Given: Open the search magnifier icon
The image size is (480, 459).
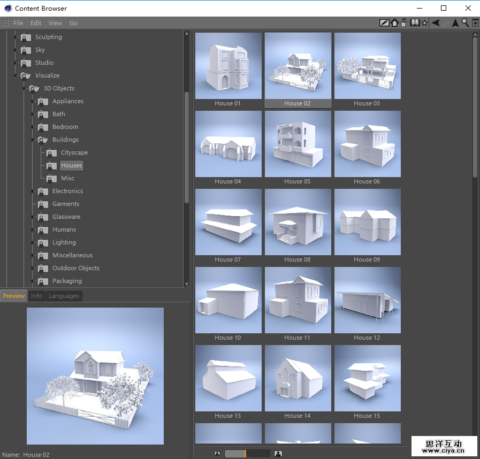Looking at the screenshot, I should click(464, 23).
